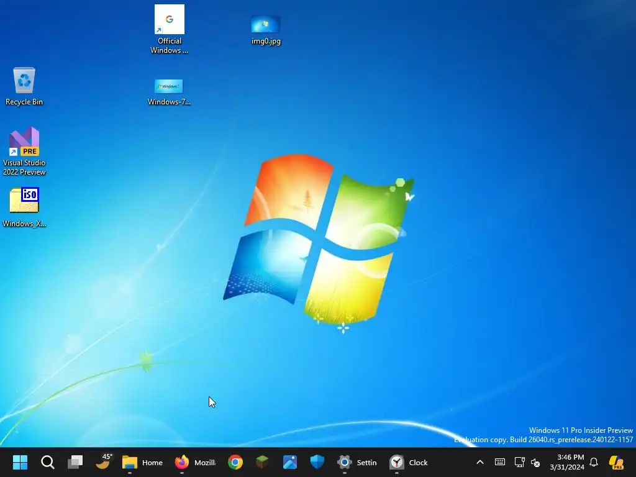Open the Windows Start menu
Viewport: 636px width, 477px height.
20,462
